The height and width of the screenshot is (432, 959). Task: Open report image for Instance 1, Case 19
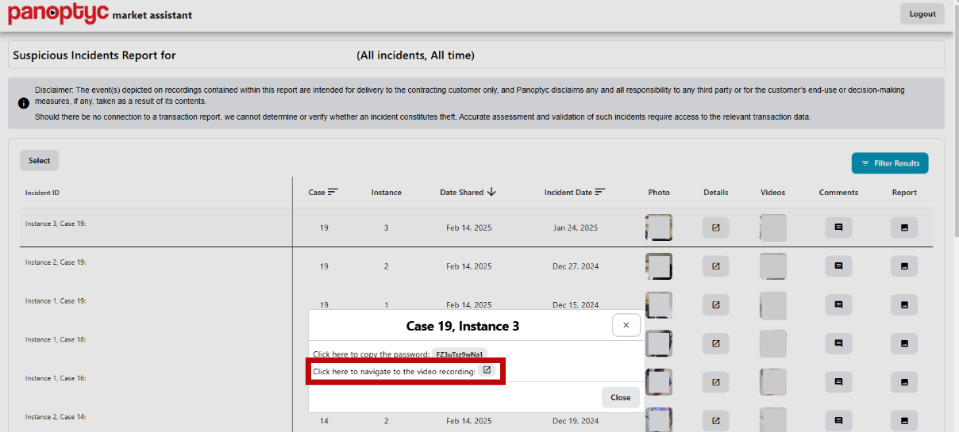point(904,304)
